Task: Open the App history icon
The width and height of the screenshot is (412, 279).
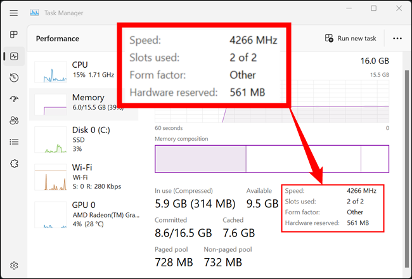Action: pos(14,77)
